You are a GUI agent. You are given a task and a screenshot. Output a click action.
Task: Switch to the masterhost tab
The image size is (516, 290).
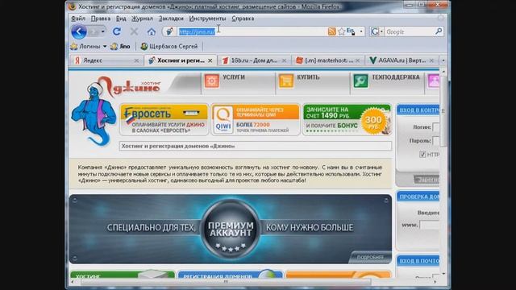328,61
